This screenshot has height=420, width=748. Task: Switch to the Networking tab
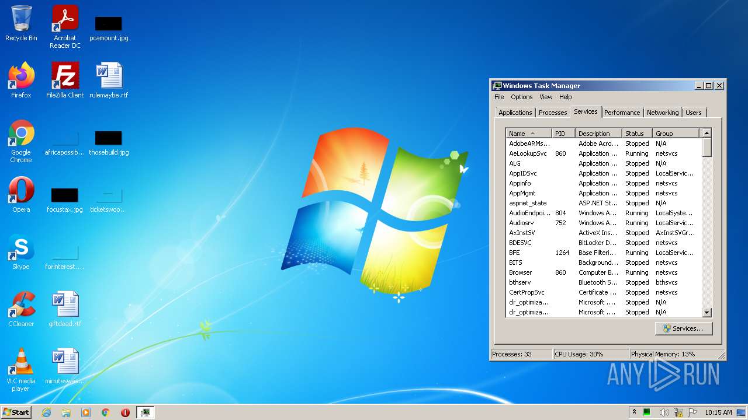(663, 113)
